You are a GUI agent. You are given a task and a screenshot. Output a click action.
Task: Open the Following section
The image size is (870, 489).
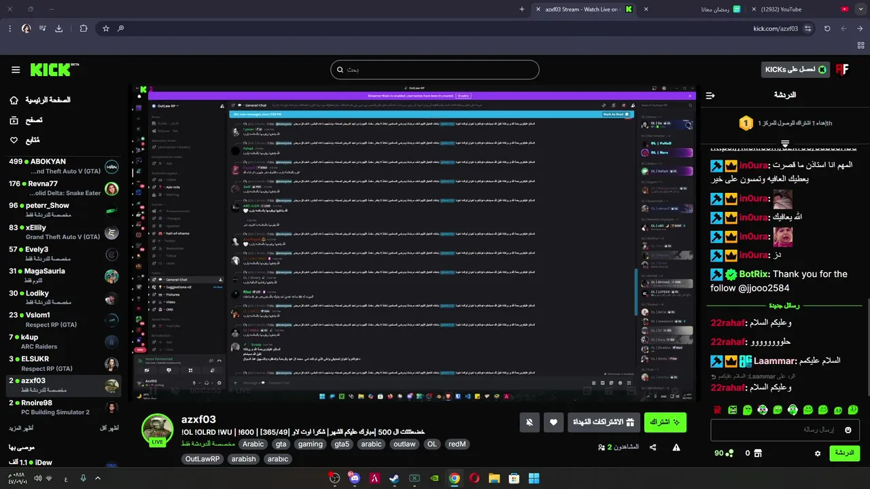24,140
